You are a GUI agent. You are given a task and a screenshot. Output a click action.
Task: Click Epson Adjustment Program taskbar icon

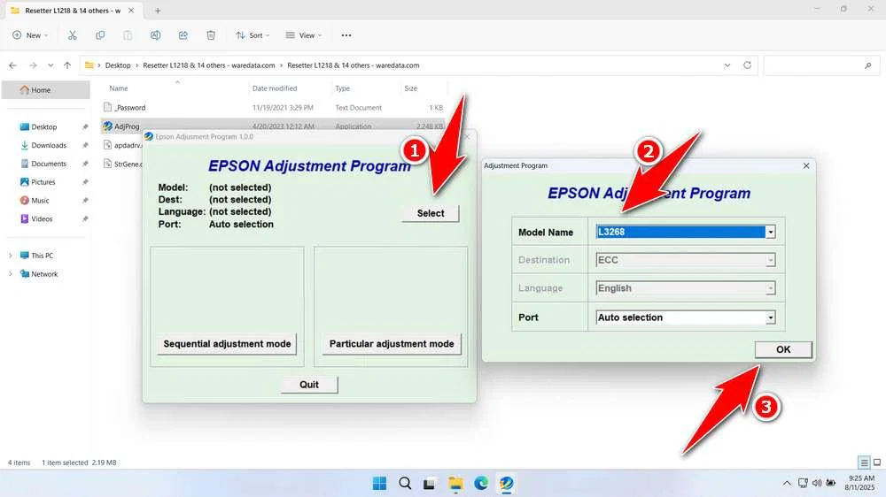click(x=506, y=483)
